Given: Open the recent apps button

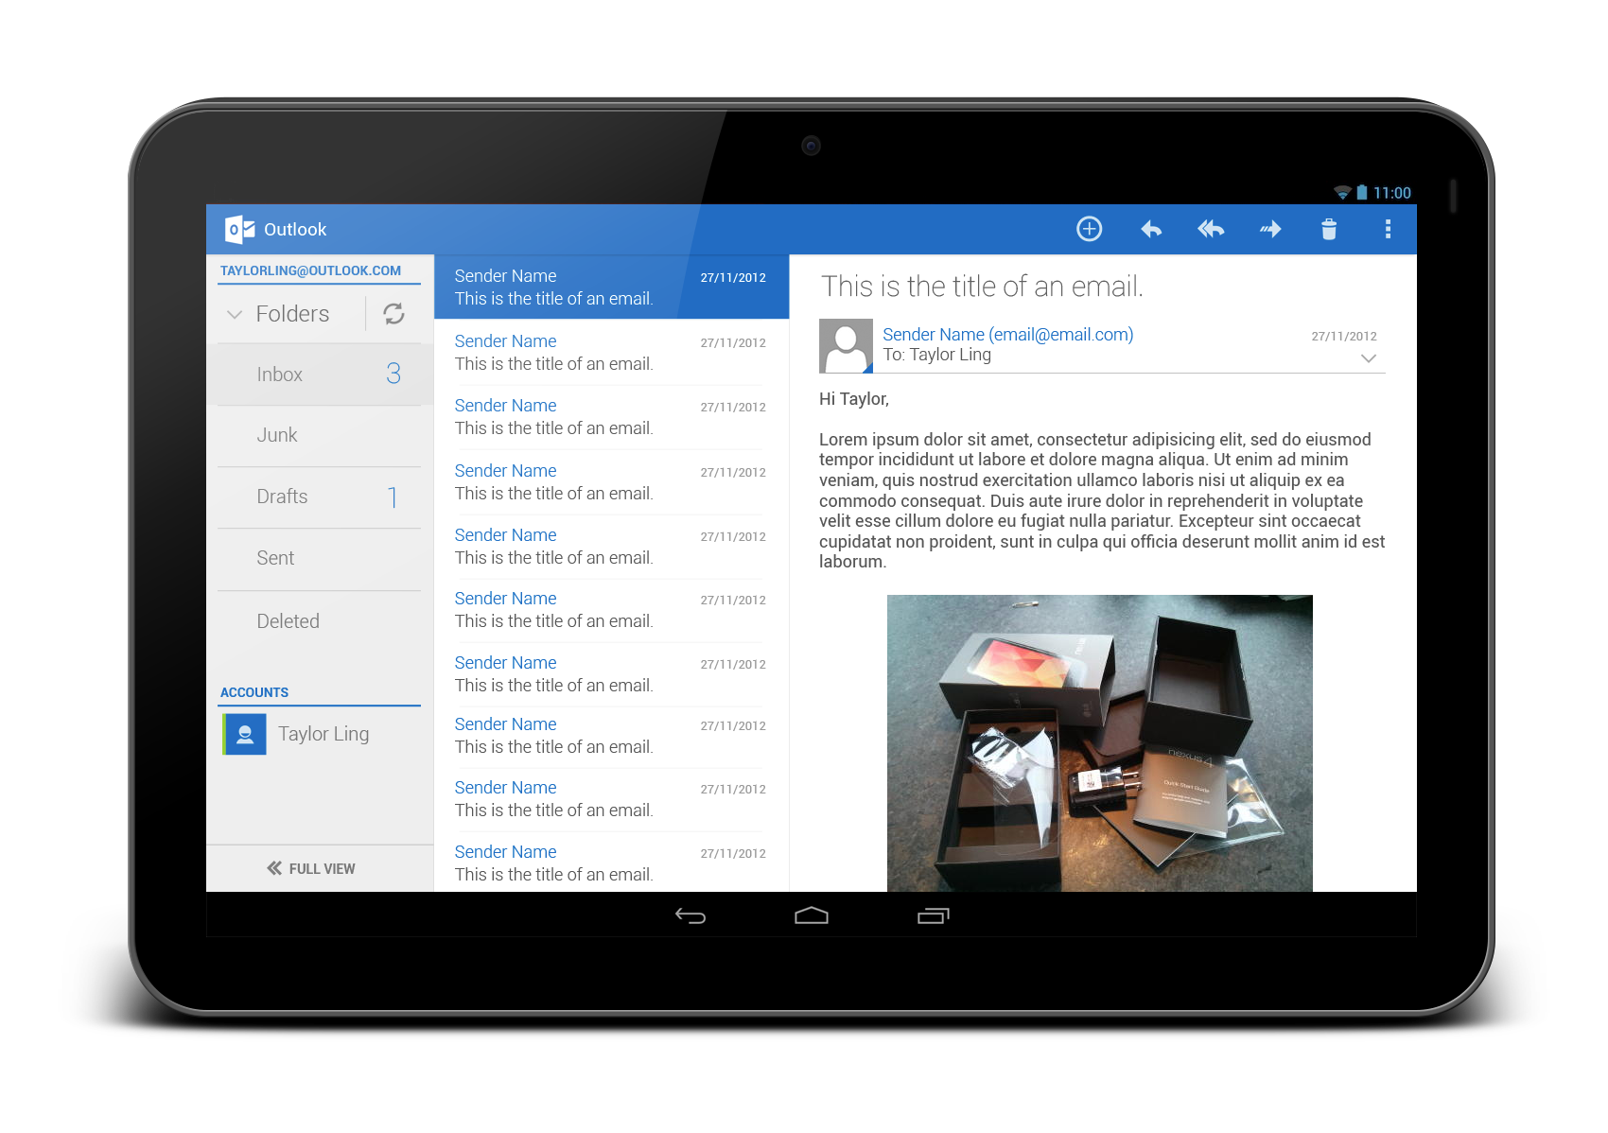Looking at the screenshot, I should coord(933,915).
